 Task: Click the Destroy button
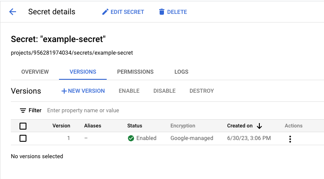point(202,91)
